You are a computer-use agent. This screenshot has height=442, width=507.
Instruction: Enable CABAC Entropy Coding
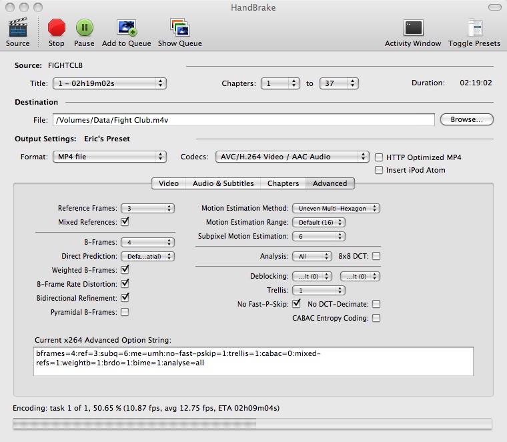tap(376, 318)
